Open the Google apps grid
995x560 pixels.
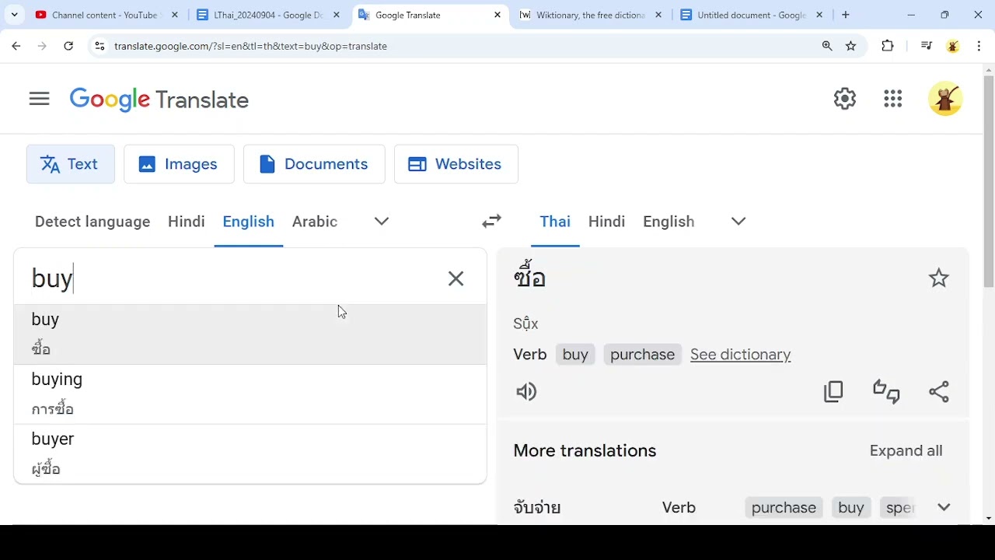[x=893, y=99]
